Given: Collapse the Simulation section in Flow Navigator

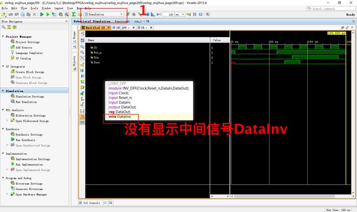Looking at the screenshot, I should pyautogui.click(x=3, y=90).
